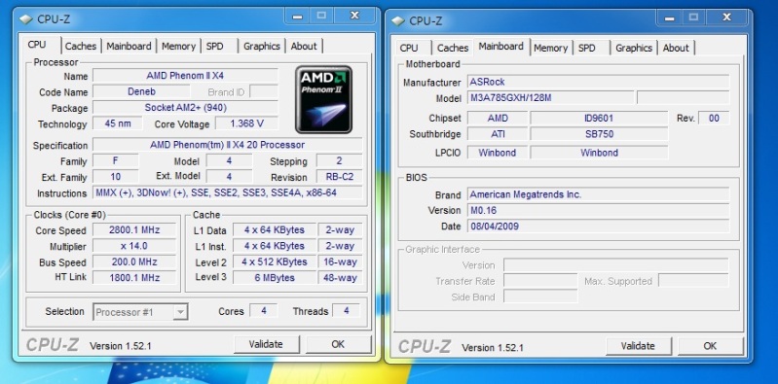Viewport: 778px width, 384px height.
Task: Select the Graphics tab in right window
Action: [x=634, y=48]
